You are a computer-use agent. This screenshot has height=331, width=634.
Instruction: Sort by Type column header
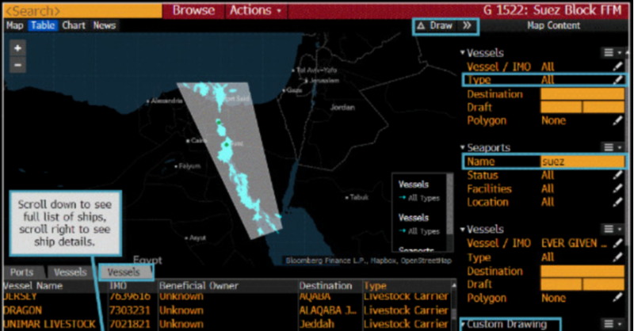pos(407,286)
